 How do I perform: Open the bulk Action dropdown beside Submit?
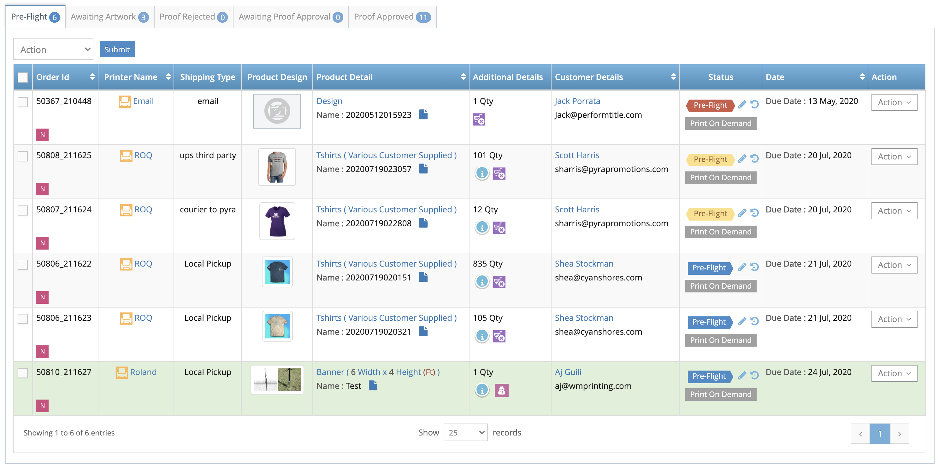53,49
